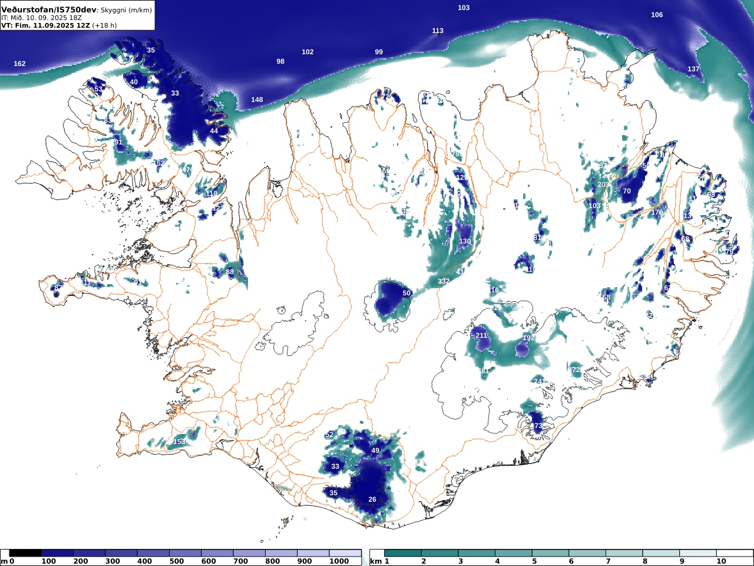This screenshot has height=566, width=754.
Task: Click the value 113 near the top
Action: (x=438, y=31)
